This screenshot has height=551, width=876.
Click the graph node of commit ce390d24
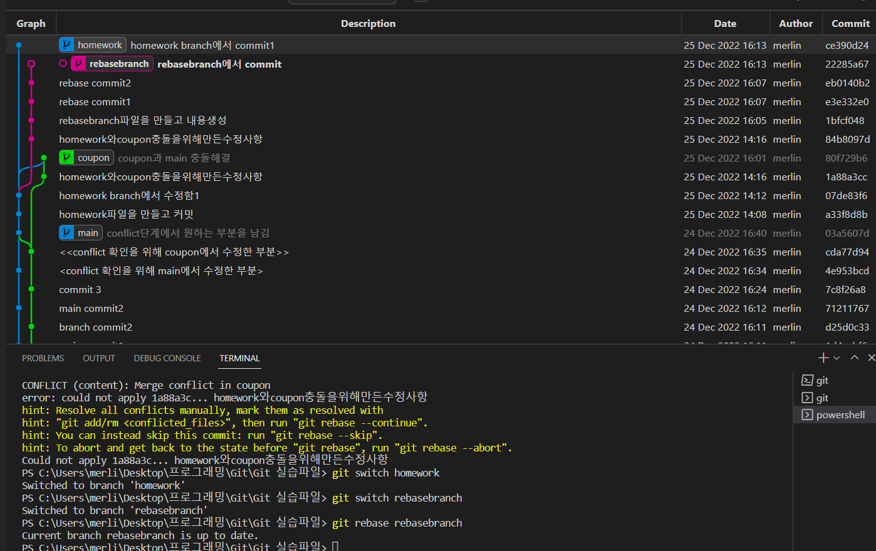[x=19, y=45]
